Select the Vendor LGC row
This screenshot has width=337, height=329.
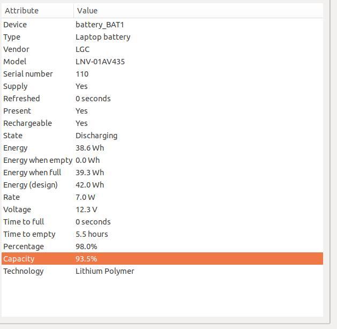(x=162, y=49)
